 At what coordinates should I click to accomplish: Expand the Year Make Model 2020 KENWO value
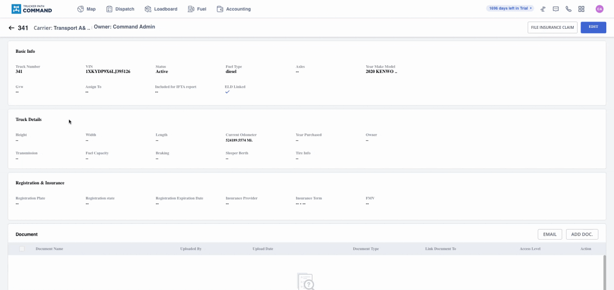click(x=381, y=71)
